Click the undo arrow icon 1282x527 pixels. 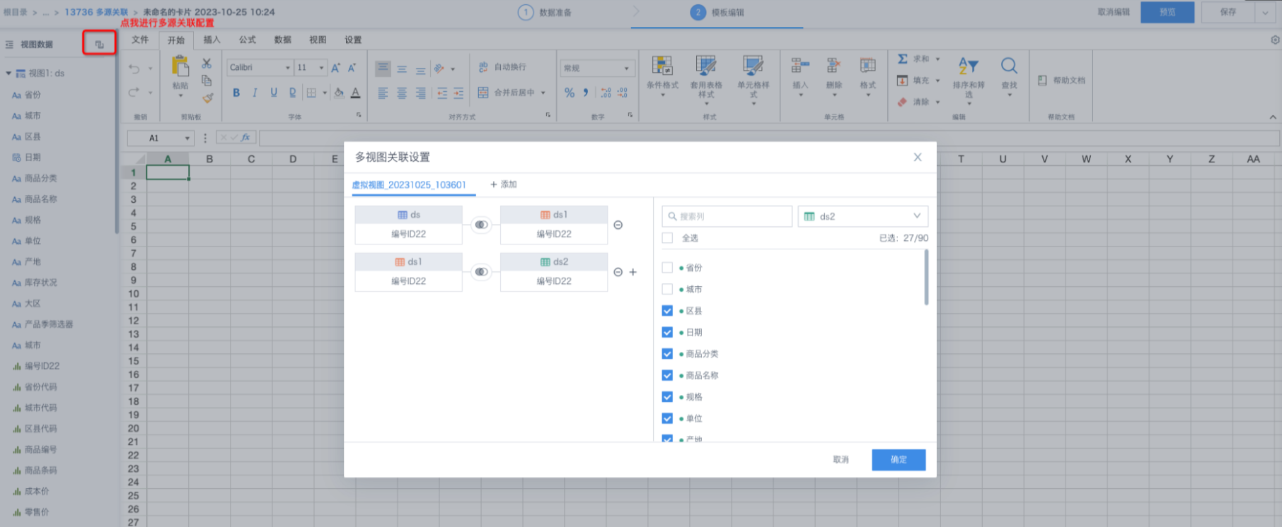[x=134, y=69]
